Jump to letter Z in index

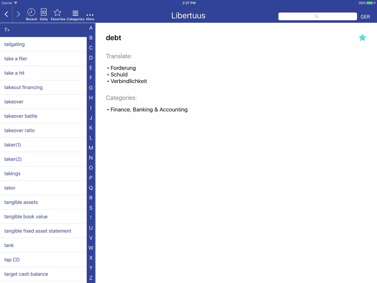tap(91, 278)
